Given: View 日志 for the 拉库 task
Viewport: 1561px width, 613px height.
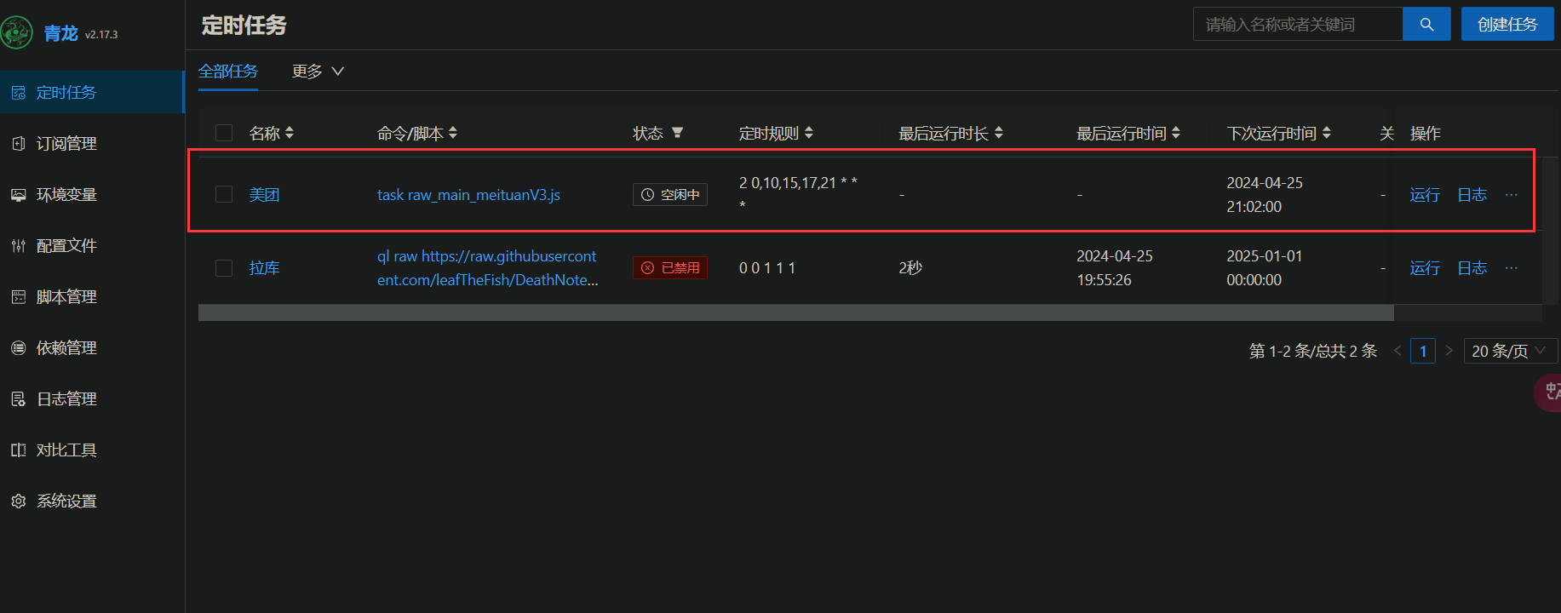Looking at the screenshot, I should [1472, 268].
